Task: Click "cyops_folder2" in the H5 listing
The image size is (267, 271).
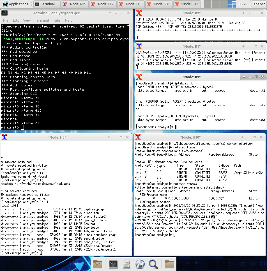Action: [x=95, y=217]
